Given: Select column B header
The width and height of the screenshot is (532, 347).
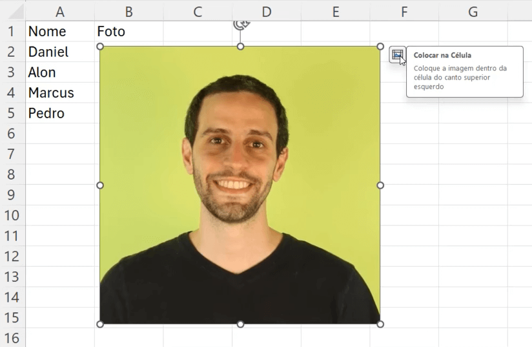Looking at the screenshot, I should [x=129, y=12].
